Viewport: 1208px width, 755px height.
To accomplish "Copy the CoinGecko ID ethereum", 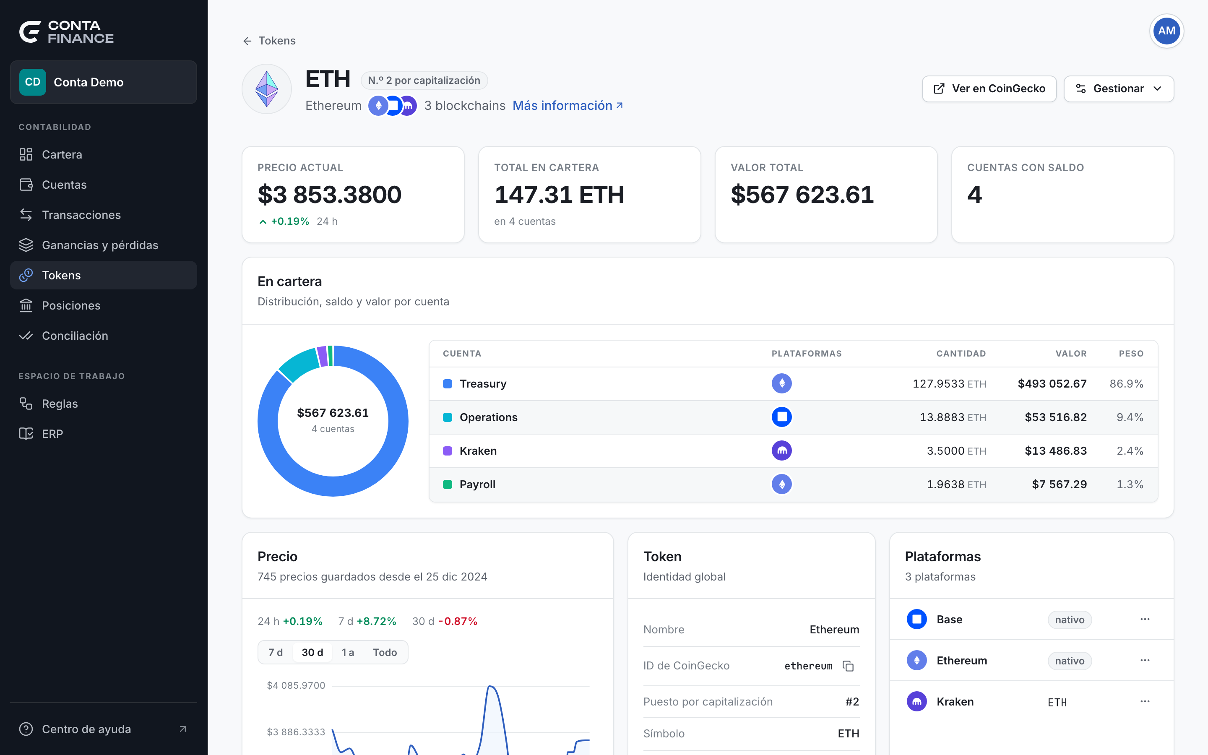I will [848, 666].
